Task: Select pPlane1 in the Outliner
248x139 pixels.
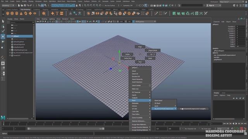Action: click(20, 36)
